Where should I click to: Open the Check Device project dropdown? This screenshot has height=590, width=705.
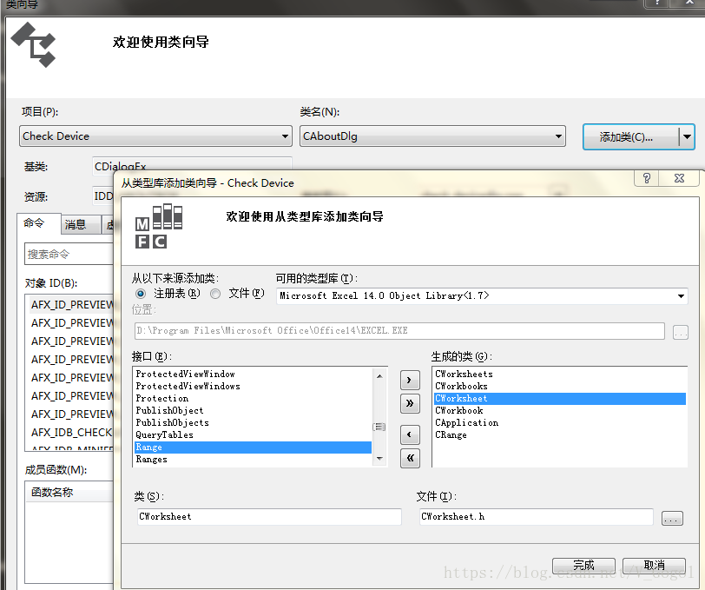[x=155, y=136]
